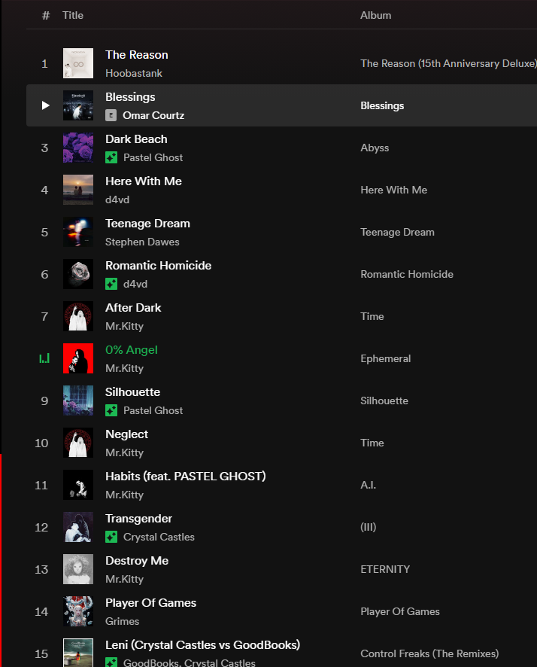Click the sparkle badge next to Pastel Ghost on Silhouette
This screenshot has width=537, height=667.
(x=110, y=411)
